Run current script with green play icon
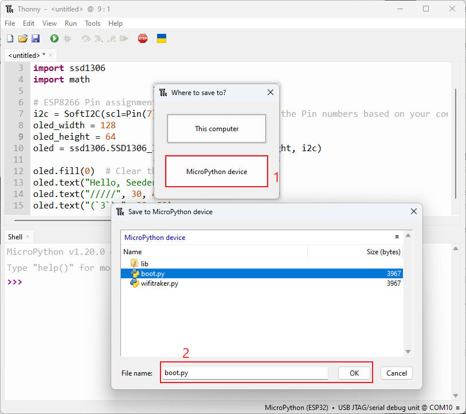The width and height of the screenshot is (466, 414). tap(54, 38)
